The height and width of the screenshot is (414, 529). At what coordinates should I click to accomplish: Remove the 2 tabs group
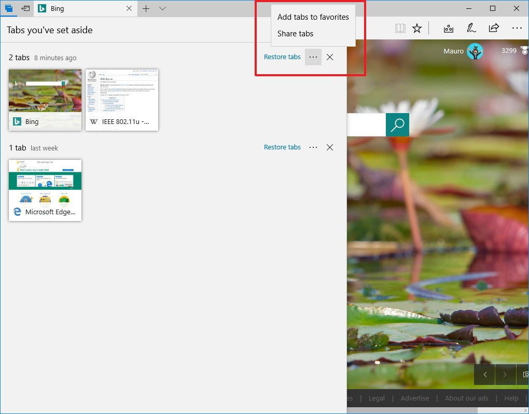pyautogui.click(x=330, y=57)
